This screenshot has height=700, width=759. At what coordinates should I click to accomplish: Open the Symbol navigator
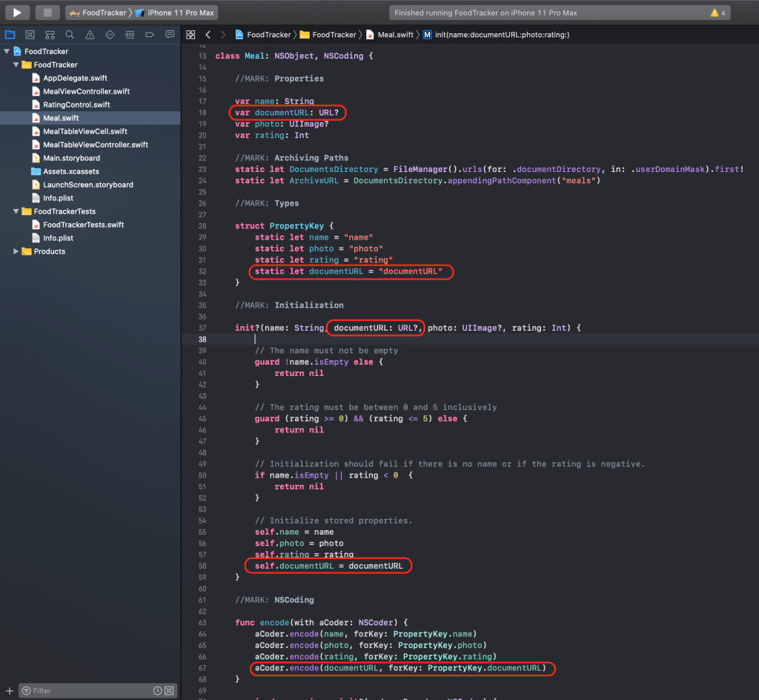[50, 34]
